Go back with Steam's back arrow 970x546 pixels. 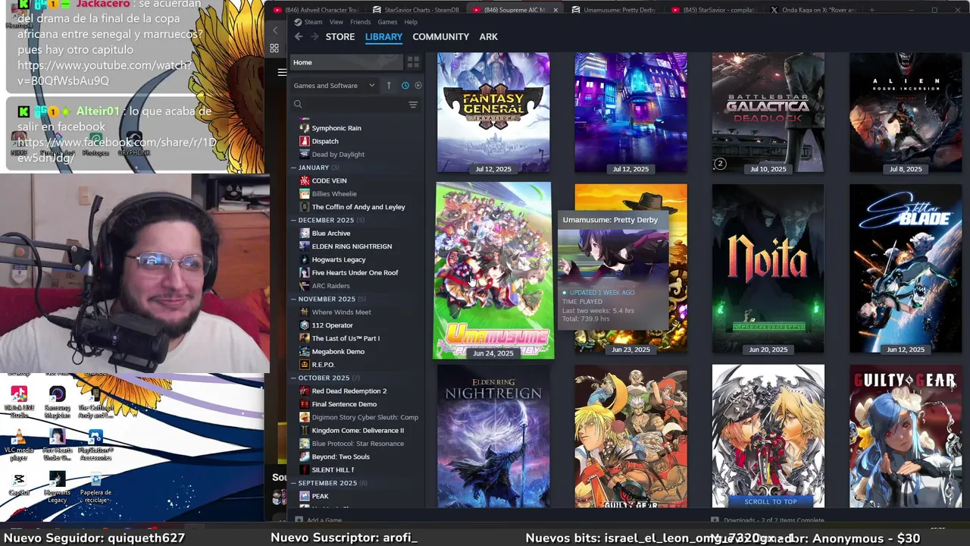(299, 36)
